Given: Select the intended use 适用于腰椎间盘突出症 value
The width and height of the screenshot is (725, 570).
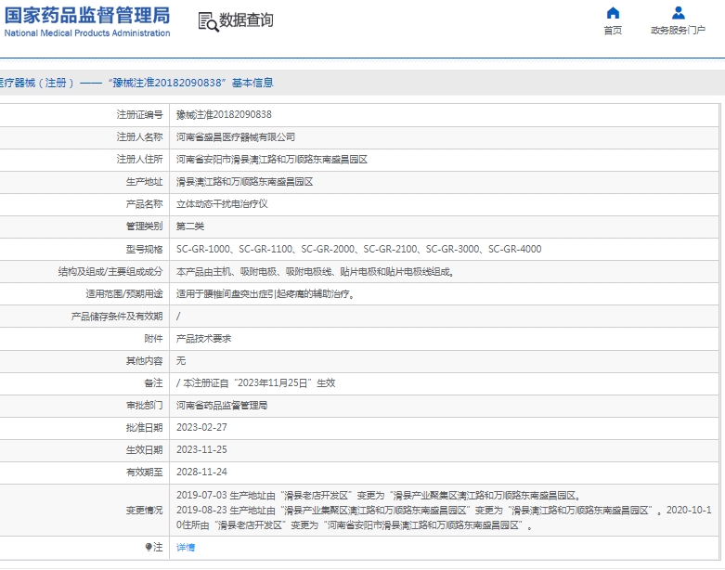Looking at the screenshot, I should point(265,294).
